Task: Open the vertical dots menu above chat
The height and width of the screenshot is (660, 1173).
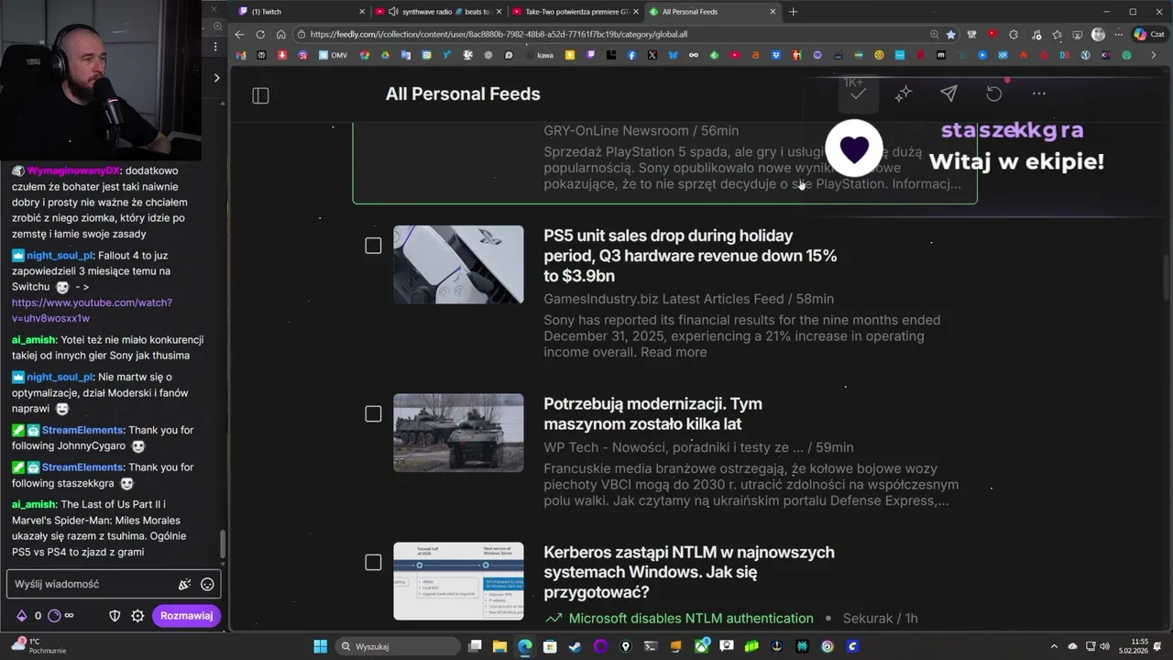Action: click(216, 46)
